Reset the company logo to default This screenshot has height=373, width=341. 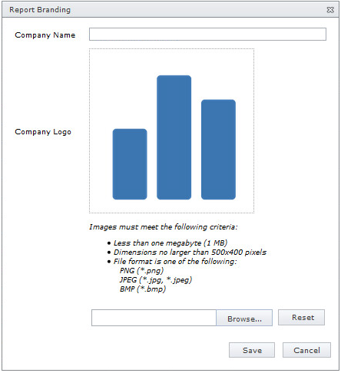[x=302, y=318]
